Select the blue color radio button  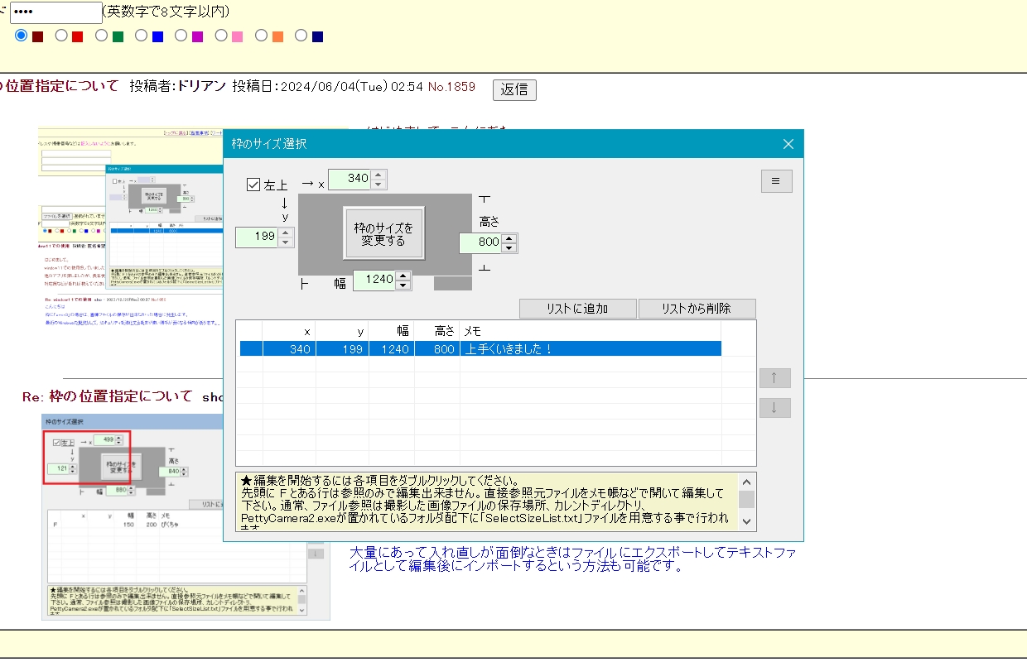point(141,36)
